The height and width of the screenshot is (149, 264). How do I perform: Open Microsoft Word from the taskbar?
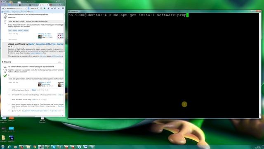pos(85,147)
